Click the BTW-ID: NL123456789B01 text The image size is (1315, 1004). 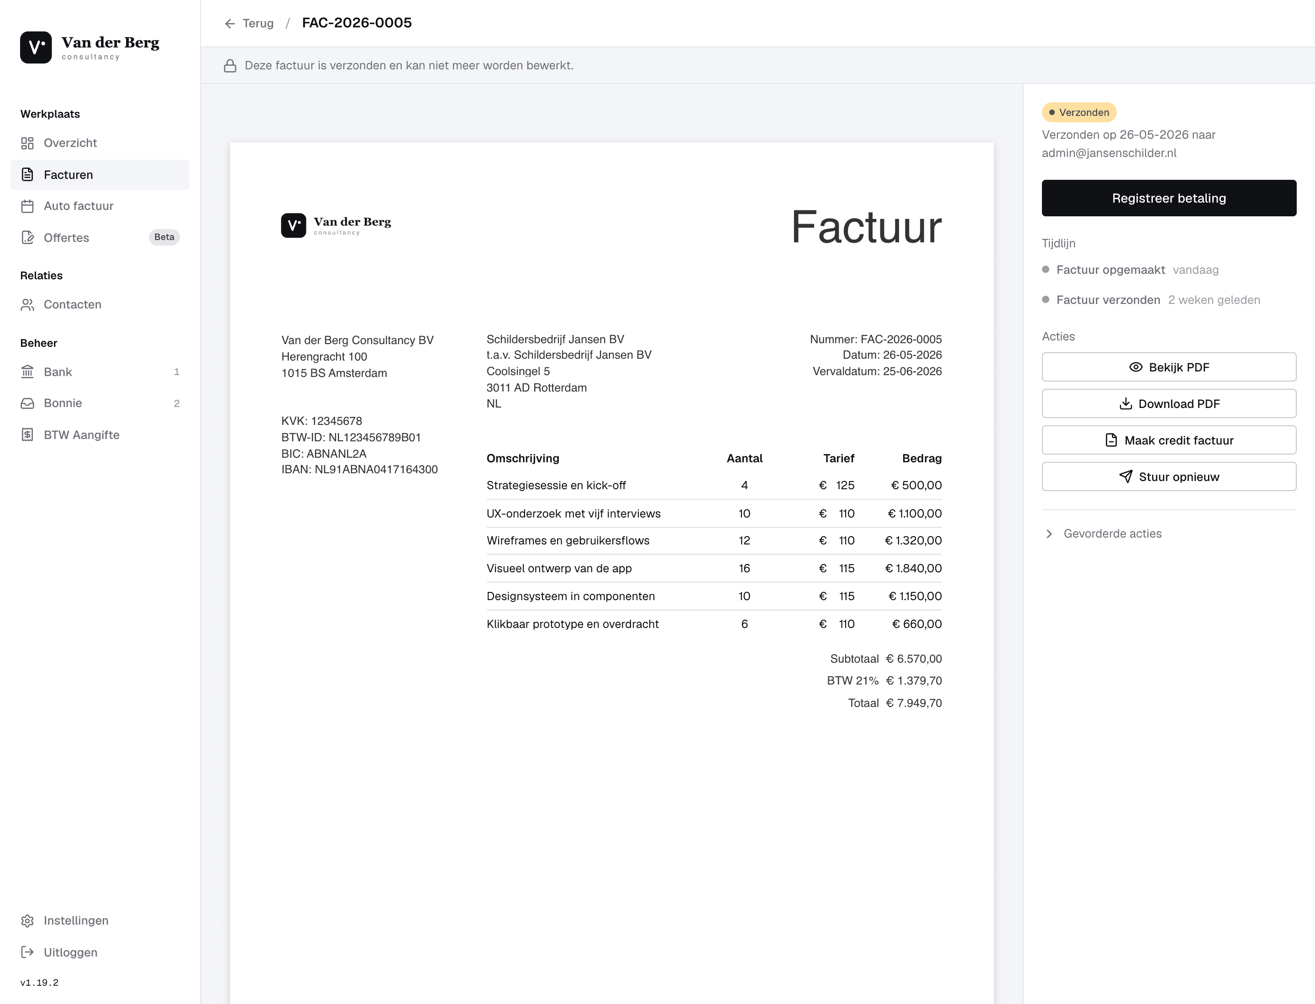[x=351, y=437]
